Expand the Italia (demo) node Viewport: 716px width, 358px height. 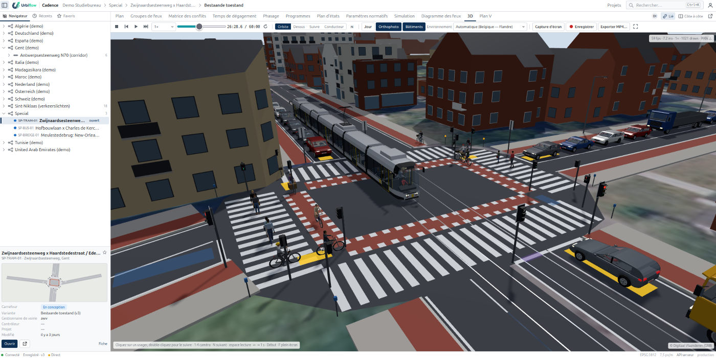pyautogui.click(x=4, y=62)
